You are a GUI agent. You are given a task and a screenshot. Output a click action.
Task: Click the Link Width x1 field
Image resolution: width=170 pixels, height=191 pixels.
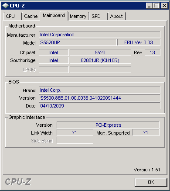(x=75, y=133)
